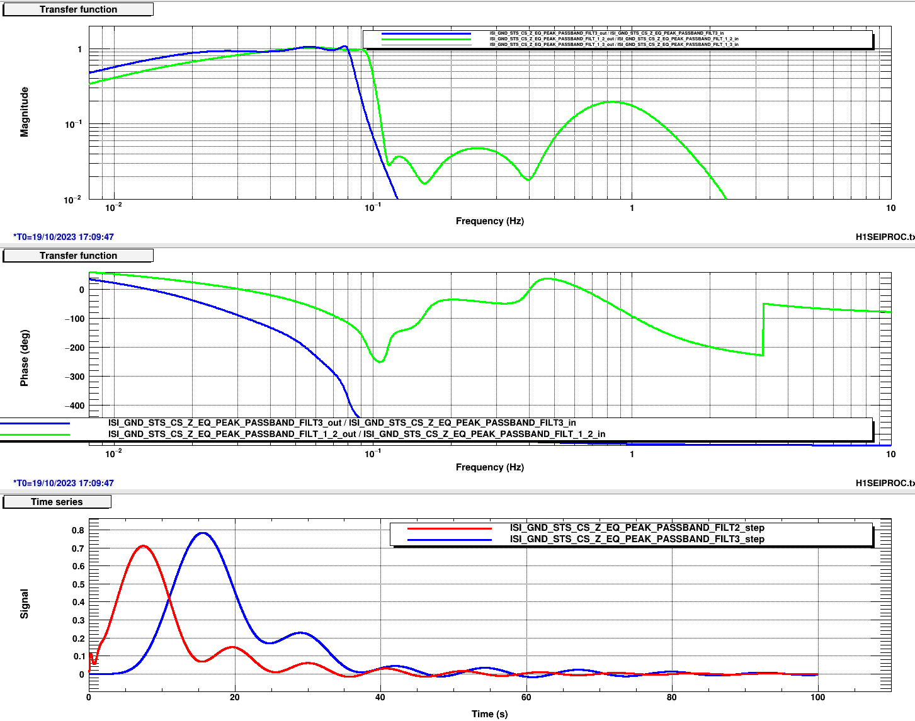Click the 'Frequency (Hz)' label under the magnitude plot
This screenshot has width=915, height=721.
coord(489,221)
